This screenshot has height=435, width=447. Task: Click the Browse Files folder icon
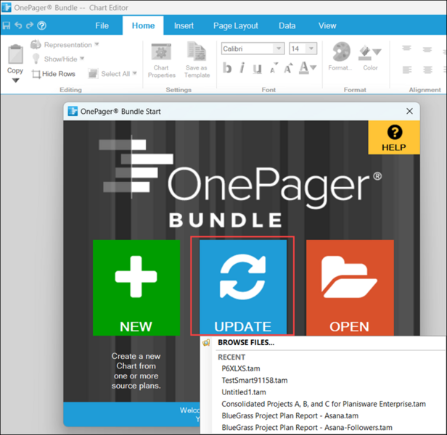tap(206, 342)
